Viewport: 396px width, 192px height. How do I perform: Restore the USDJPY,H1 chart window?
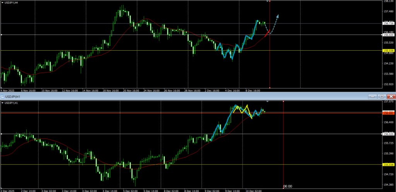coord(381,96)
